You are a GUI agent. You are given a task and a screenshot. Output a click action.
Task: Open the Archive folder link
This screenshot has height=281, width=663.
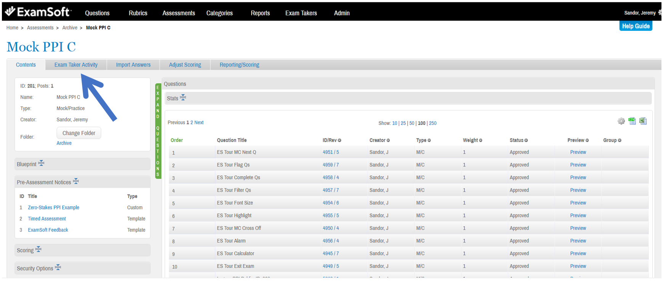pyautogui.click(x=64, y=143)
